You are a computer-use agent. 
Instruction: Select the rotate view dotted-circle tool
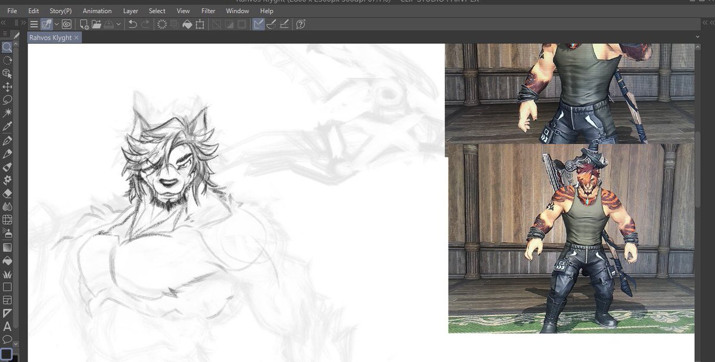tap(7, 60)
